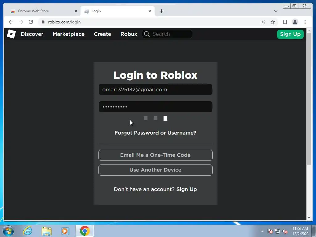Click the scrollbar up arrow

click(309, 31)
